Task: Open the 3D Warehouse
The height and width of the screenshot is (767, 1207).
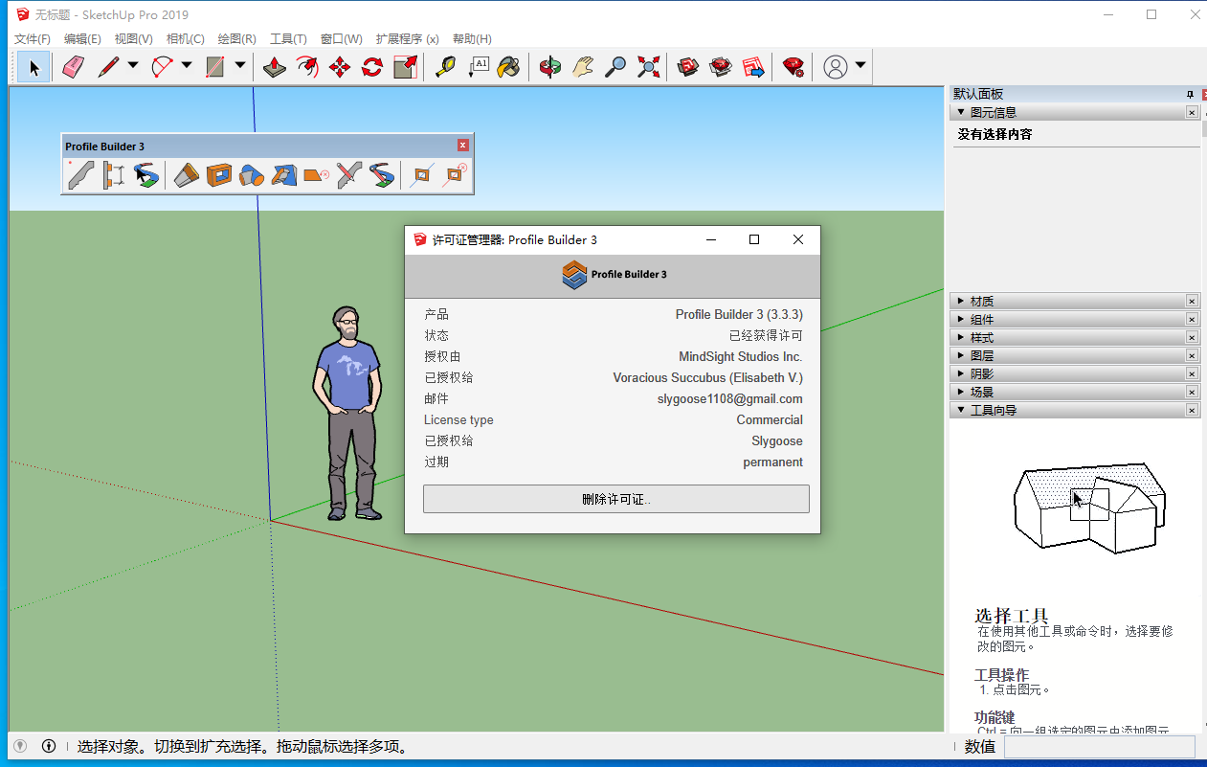Action: 688,67
